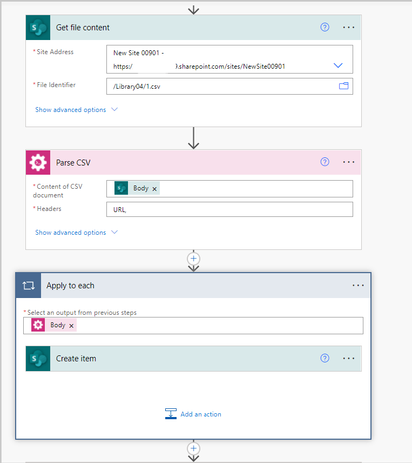This screenshot has height=463, width=412.
Task: Expand advanced options in Get file content
Action: pyautogui.click(x=76, y=110)
